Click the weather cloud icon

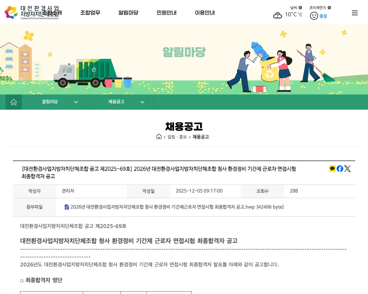pos(277,16)
